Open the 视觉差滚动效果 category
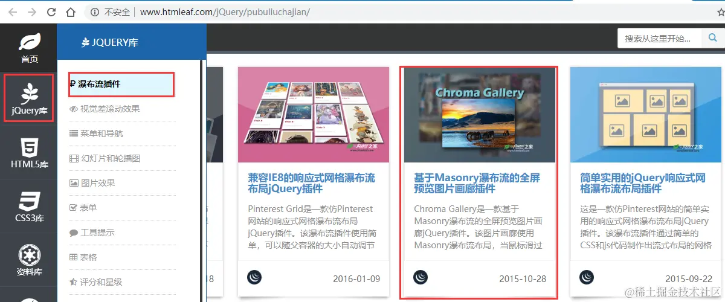Viewport: 725px width, 302px height. pos(105,109)
